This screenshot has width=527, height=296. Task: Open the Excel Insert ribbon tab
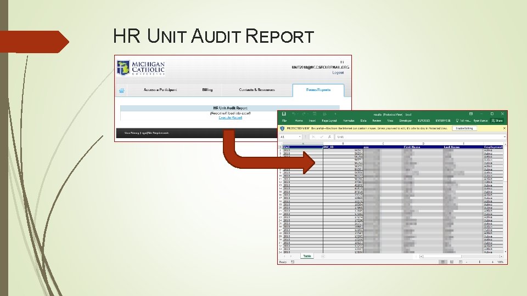[312, 121]
